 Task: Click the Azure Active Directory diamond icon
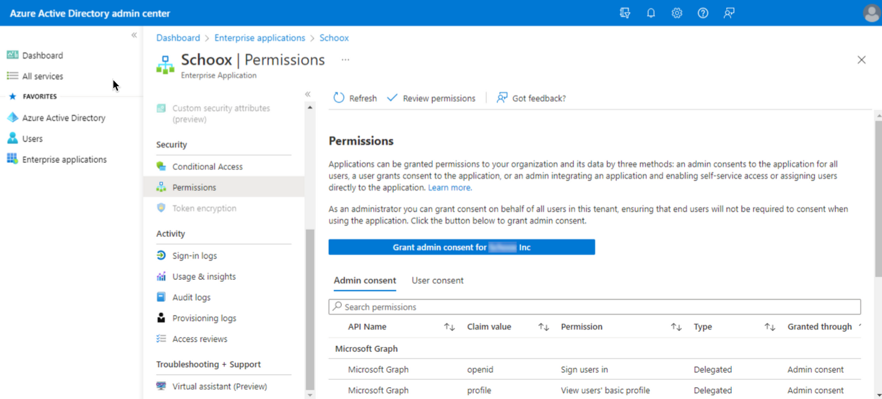12,118
